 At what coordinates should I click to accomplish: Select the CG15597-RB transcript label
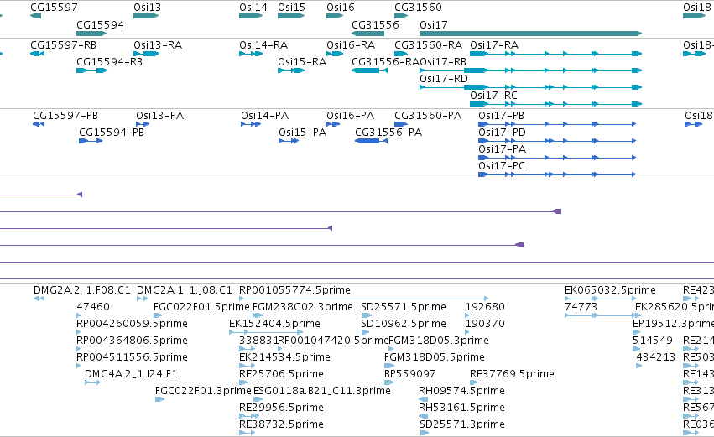pyautogui.click(x=63, y=45)
